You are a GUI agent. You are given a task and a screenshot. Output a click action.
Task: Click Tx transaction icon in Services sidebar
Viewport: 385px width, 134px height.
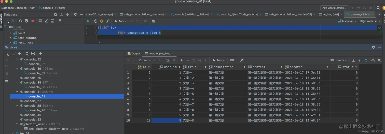pyautogui.click(x=7, y=54)
